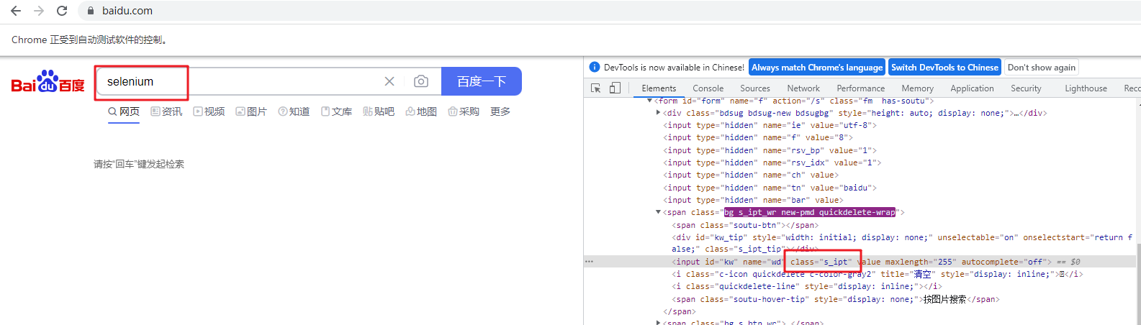The image size is (1141, 325).
Task: Open the Console tab in DevTools
Action: coord(708,88)
